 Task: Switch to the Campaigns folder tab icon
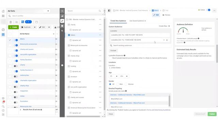tap(17, 22)
